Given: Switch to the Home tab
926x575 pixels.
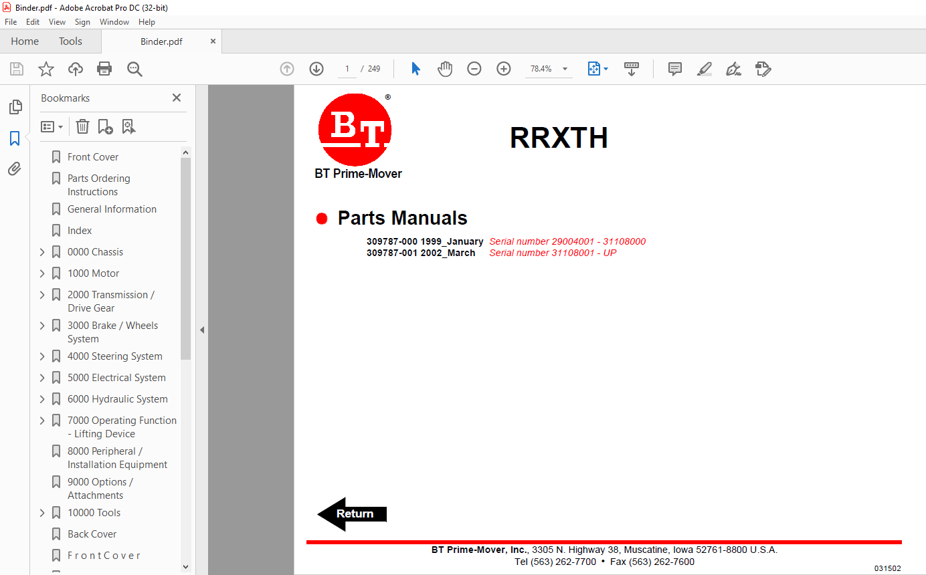Looking at the screenshot, I should click(x=25, y=41).
